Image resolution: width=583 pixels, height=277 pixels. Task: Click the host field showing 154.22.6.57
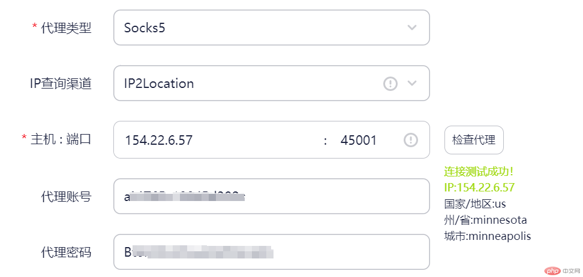point(220,140)
